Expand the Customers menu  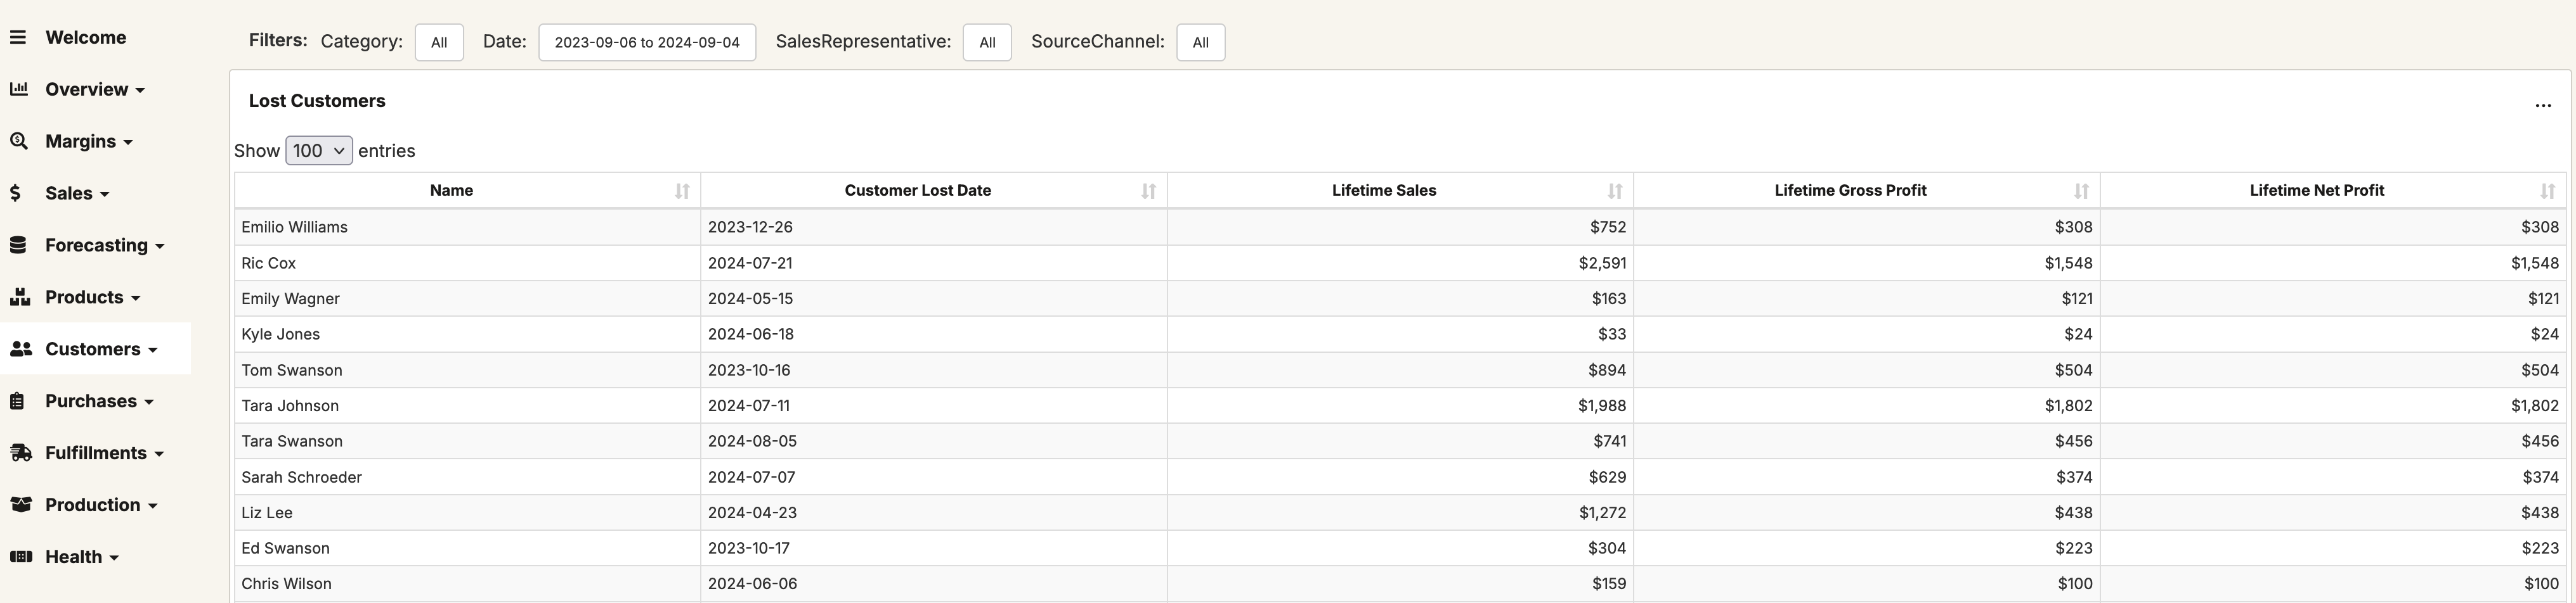pyautogui.click(x=100, y=350)
